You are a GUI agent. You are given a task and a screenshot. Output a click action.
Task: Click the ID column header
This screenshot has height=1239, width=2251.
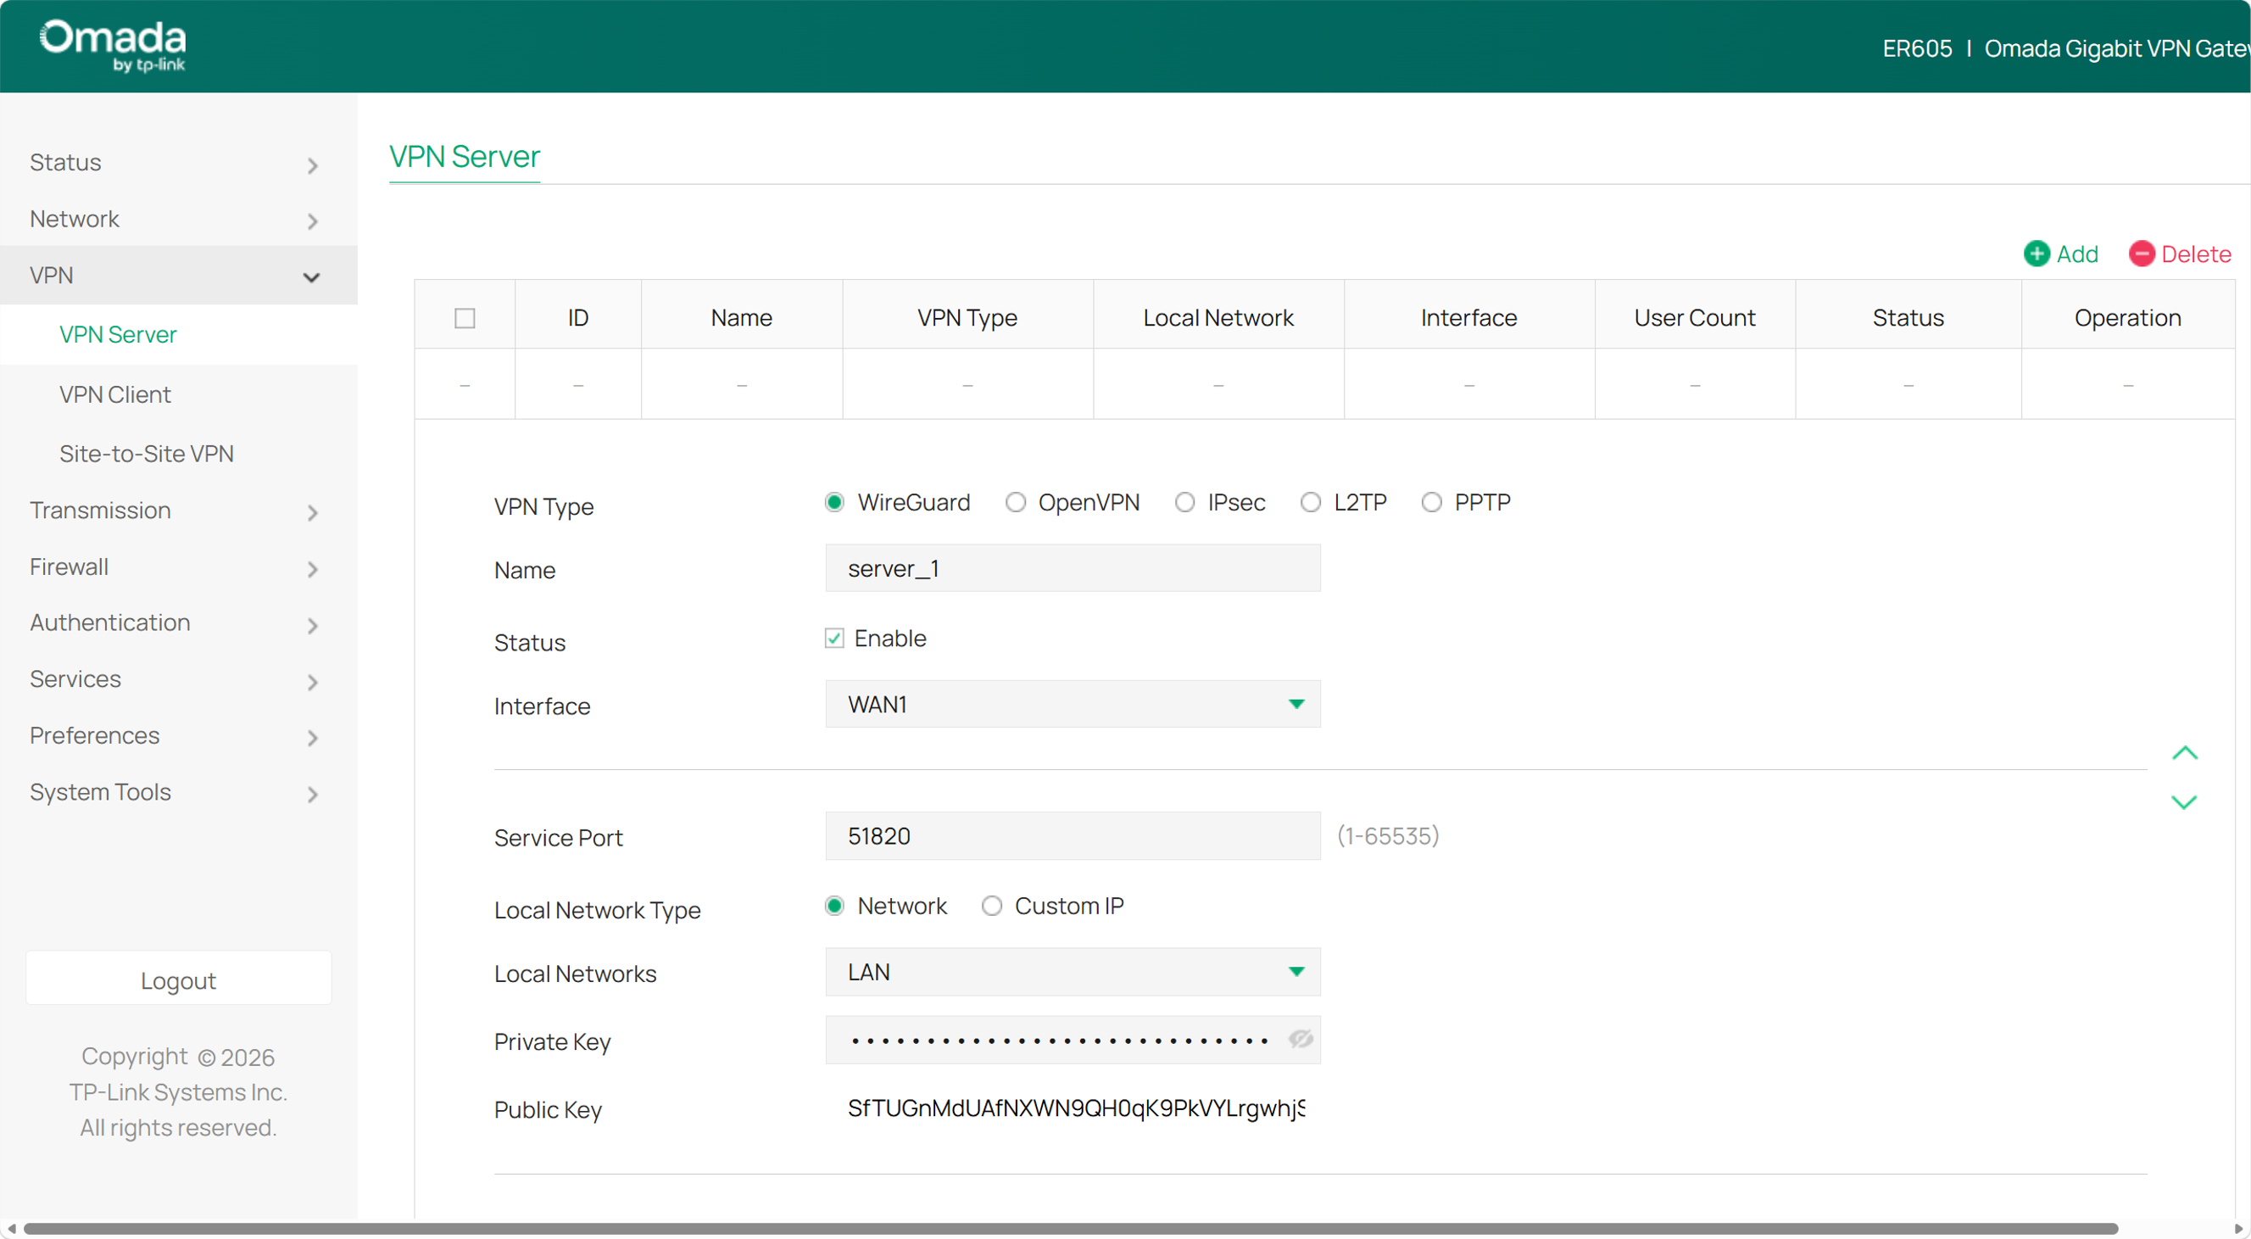point(577,318)
